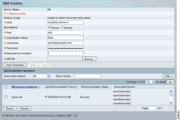Screen dimensions: 180x120
Task: Click the yanas.nsf database name
Action: click(17, 97)
